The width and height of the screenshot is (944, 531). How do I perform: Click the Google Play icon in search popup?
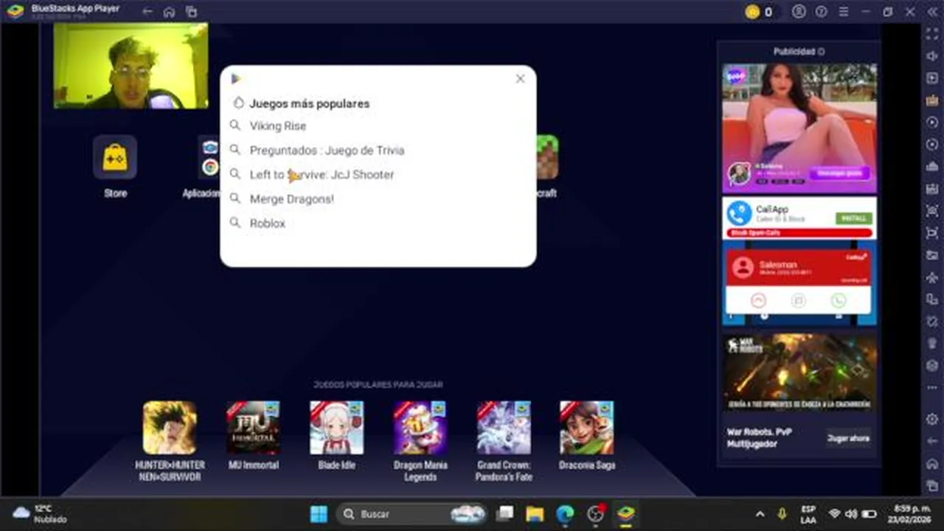coord(236,78)
